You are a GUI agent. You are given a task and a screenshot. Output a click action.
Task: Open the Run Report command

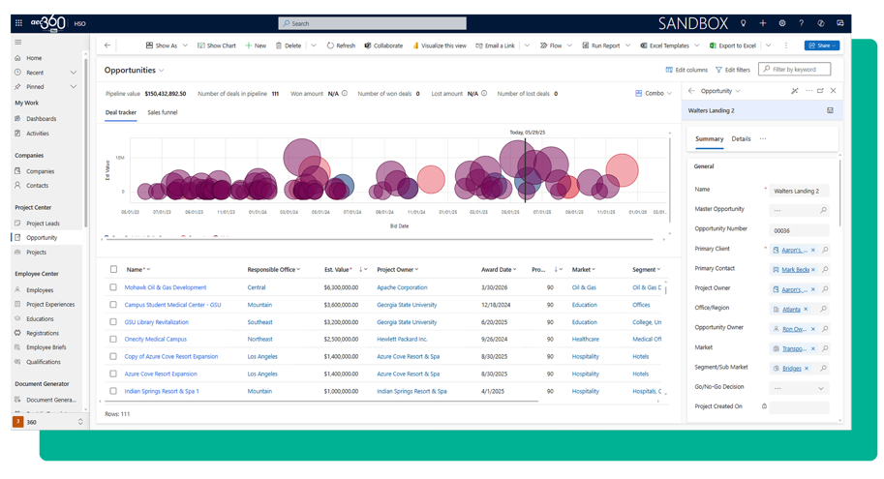(x=601, y=45)
